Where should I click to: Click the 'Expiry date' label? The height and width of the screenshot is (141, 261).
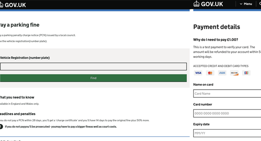point(201,124)
